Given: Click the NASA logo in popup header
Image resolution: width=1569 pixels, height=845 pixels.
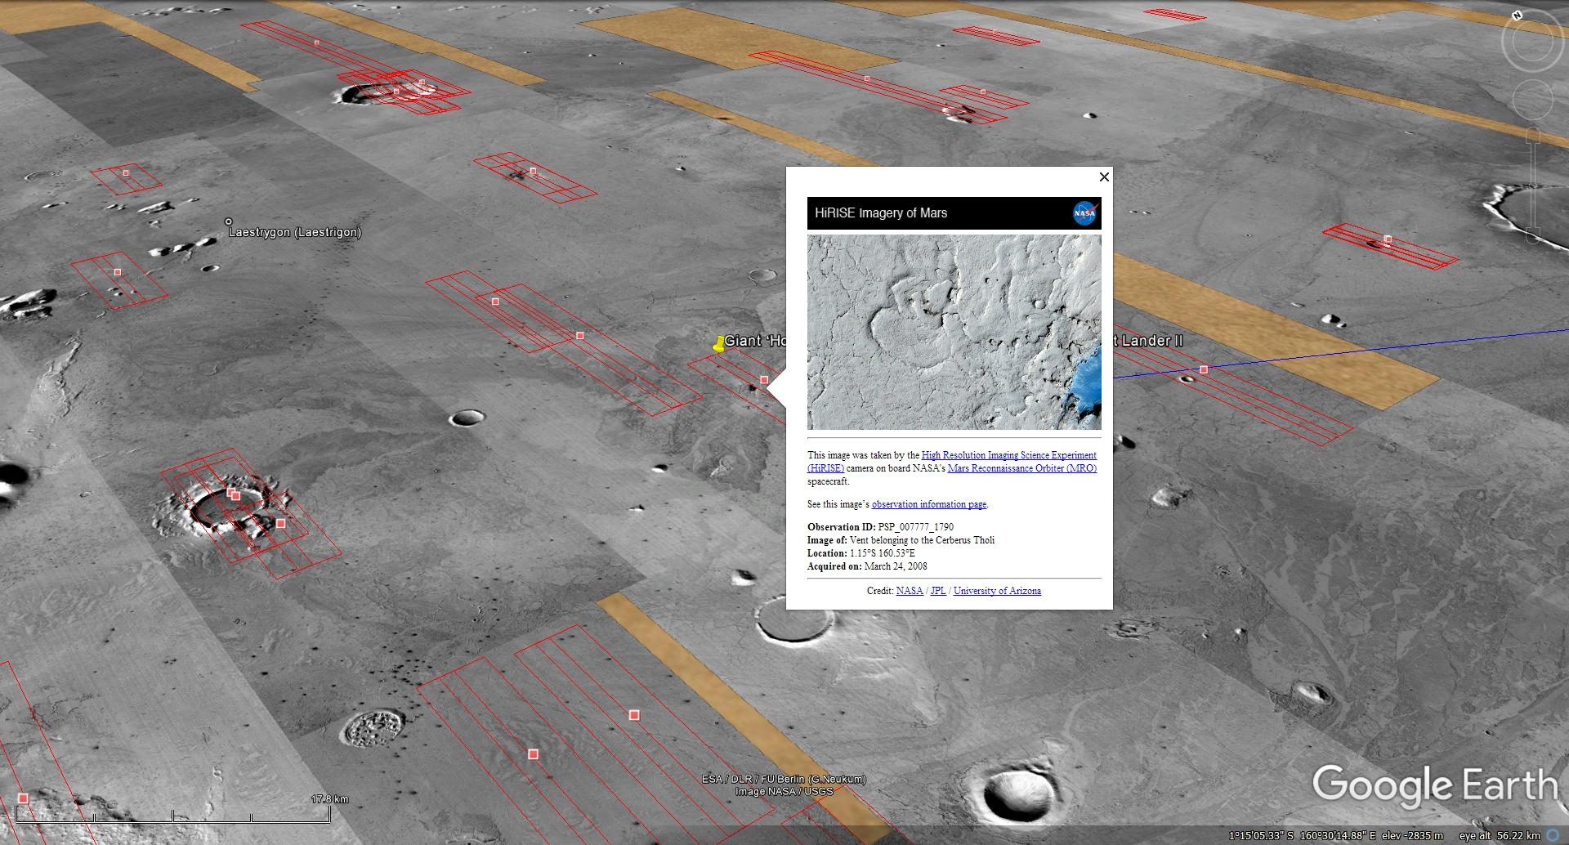Looking at the screenshot, I should coord(1084,213).
